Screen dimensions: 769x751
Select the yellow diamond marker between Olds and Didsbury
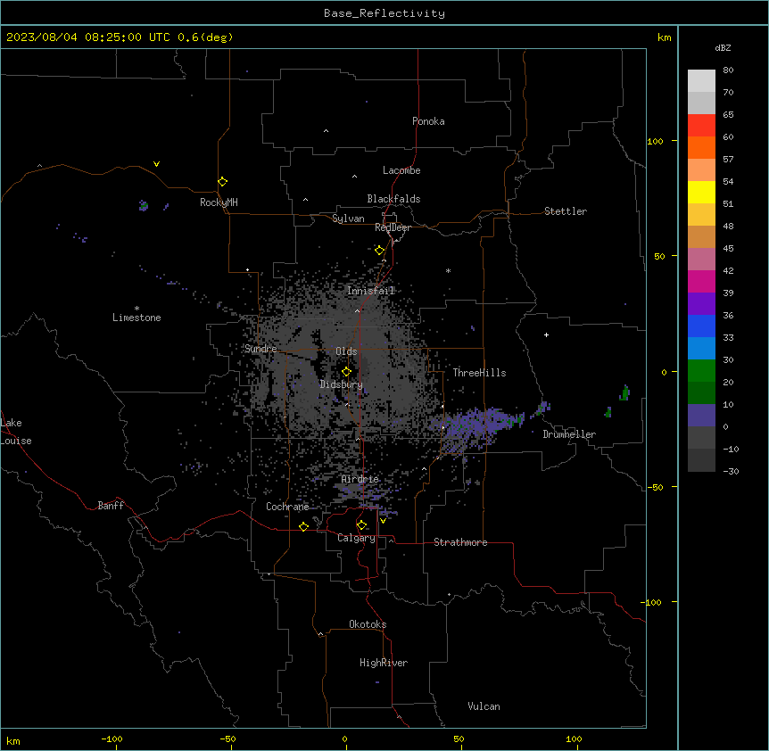point(347,372)
